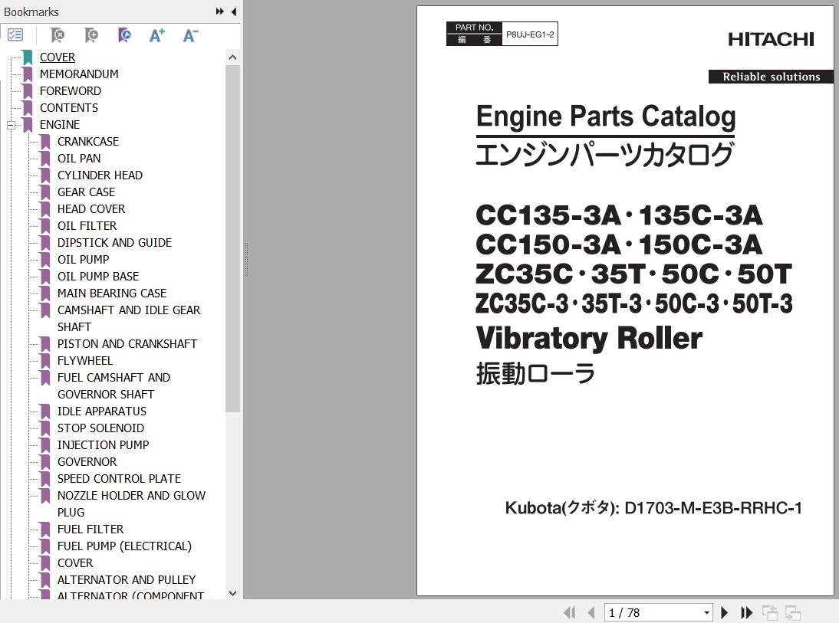The image size is (839, 623).
Task: Click the previous view icon in page toolbar
Action: pos(769,612)
